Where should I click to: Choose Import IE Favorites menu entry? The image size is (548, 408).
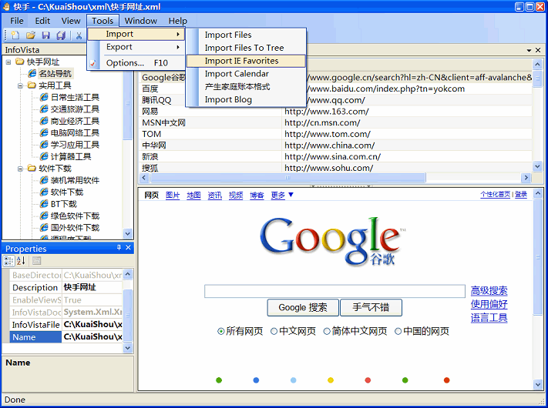tap(241, 61)
